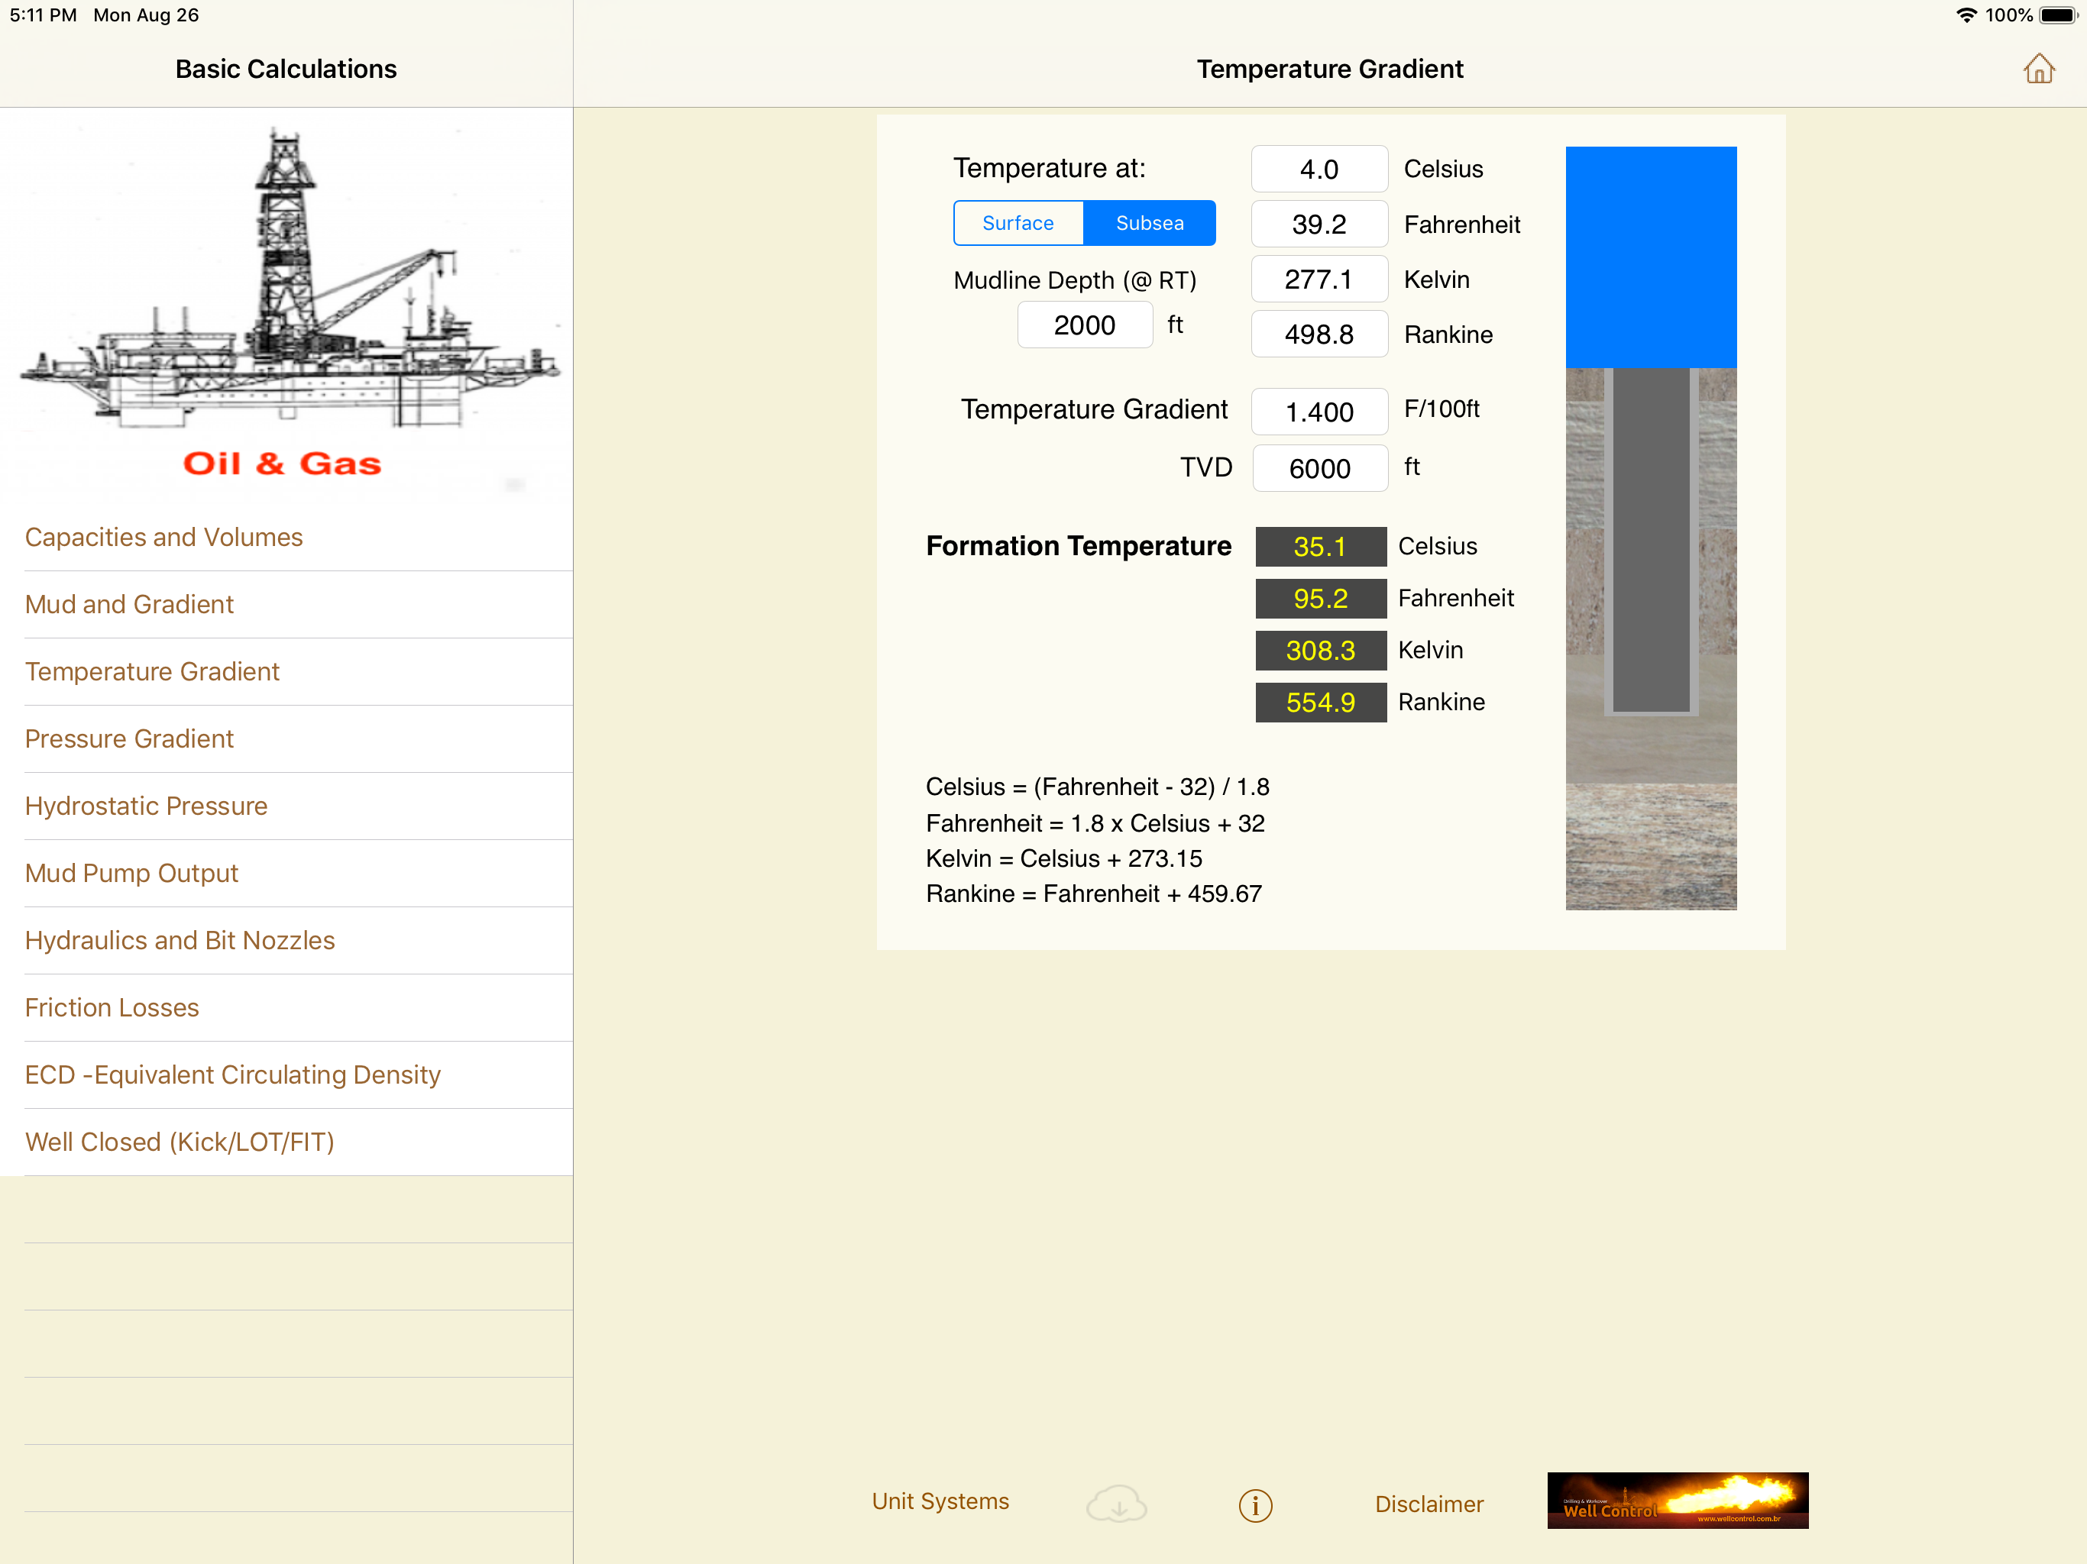Tap the Well Control banner logo

pyautogui.click(x=1677, y=1500)
